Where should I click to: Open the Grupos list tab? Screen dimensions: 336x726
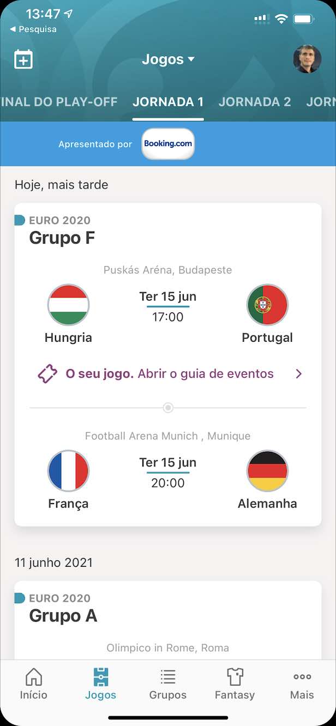click(168, 684)
